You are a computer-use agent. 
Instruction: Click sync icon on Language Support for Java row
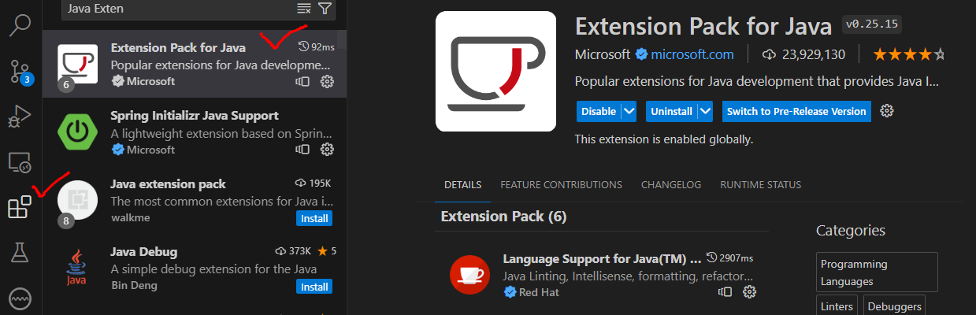click(x=725, y=292)
